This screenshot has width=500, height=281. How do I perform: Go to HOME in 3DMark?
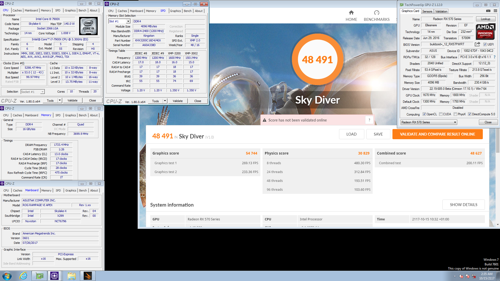tap(351, 16)
